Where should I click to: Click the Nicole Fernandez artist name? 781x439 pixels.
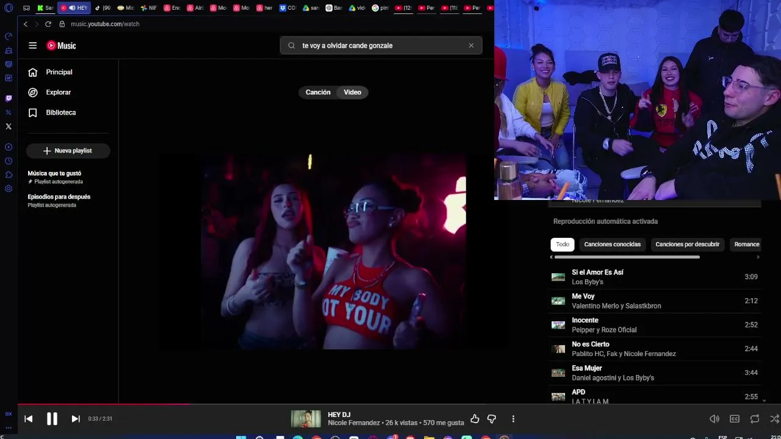pyautogui.click(x=354, y=423)
